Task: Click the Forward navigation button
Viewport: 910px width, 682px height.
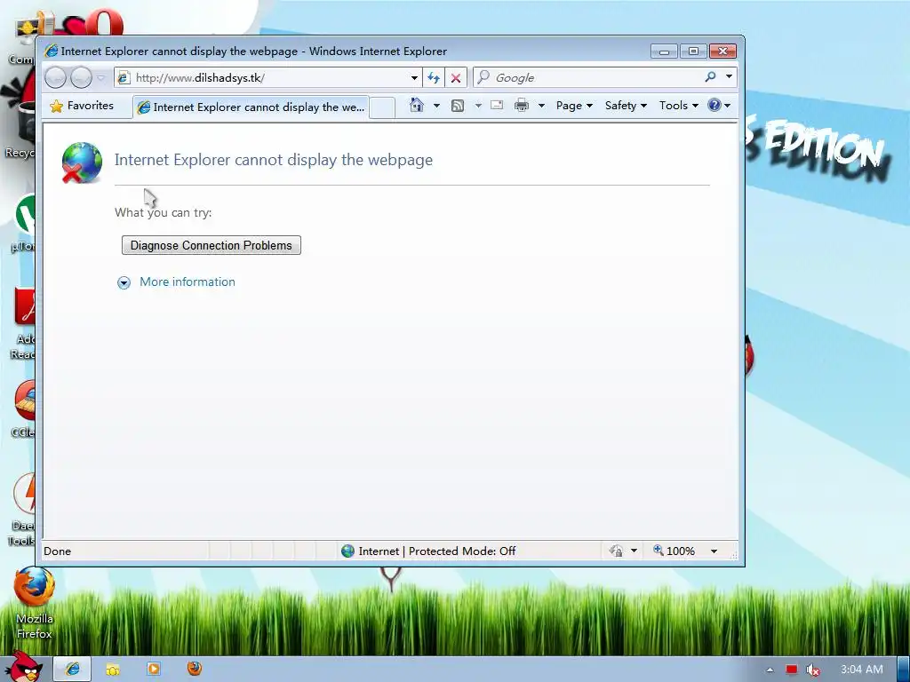Action: [81, 77]
